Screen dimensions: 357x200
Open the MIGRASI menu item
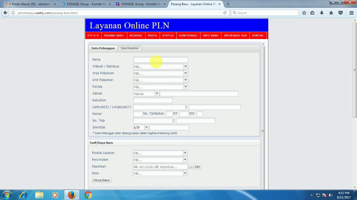click(x=136, y=36)
